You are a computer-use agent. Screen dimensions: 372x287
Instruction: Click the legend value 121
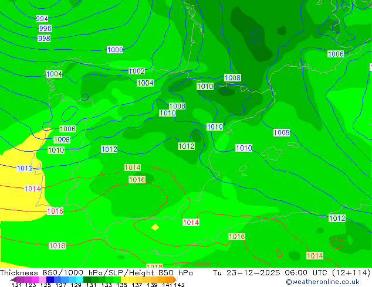pyautogui.click(x=16, y=285)
